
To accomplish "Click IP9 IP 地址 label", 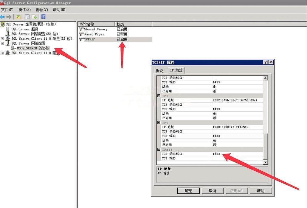I will [168, 127].
